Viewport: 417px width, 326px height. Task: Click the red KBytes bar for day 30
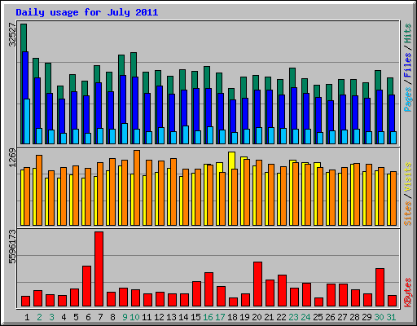coord(380,288)
